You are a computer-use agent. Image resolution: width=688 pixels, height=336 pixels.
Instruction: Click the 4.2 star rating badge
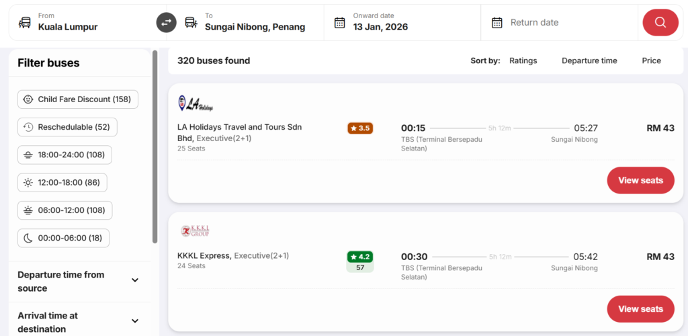(360, 257)
